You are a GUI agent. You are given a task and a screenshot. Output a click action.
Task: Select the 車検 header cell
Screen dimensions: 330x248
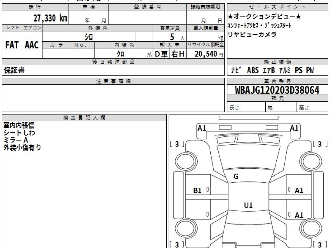point(89,7)
